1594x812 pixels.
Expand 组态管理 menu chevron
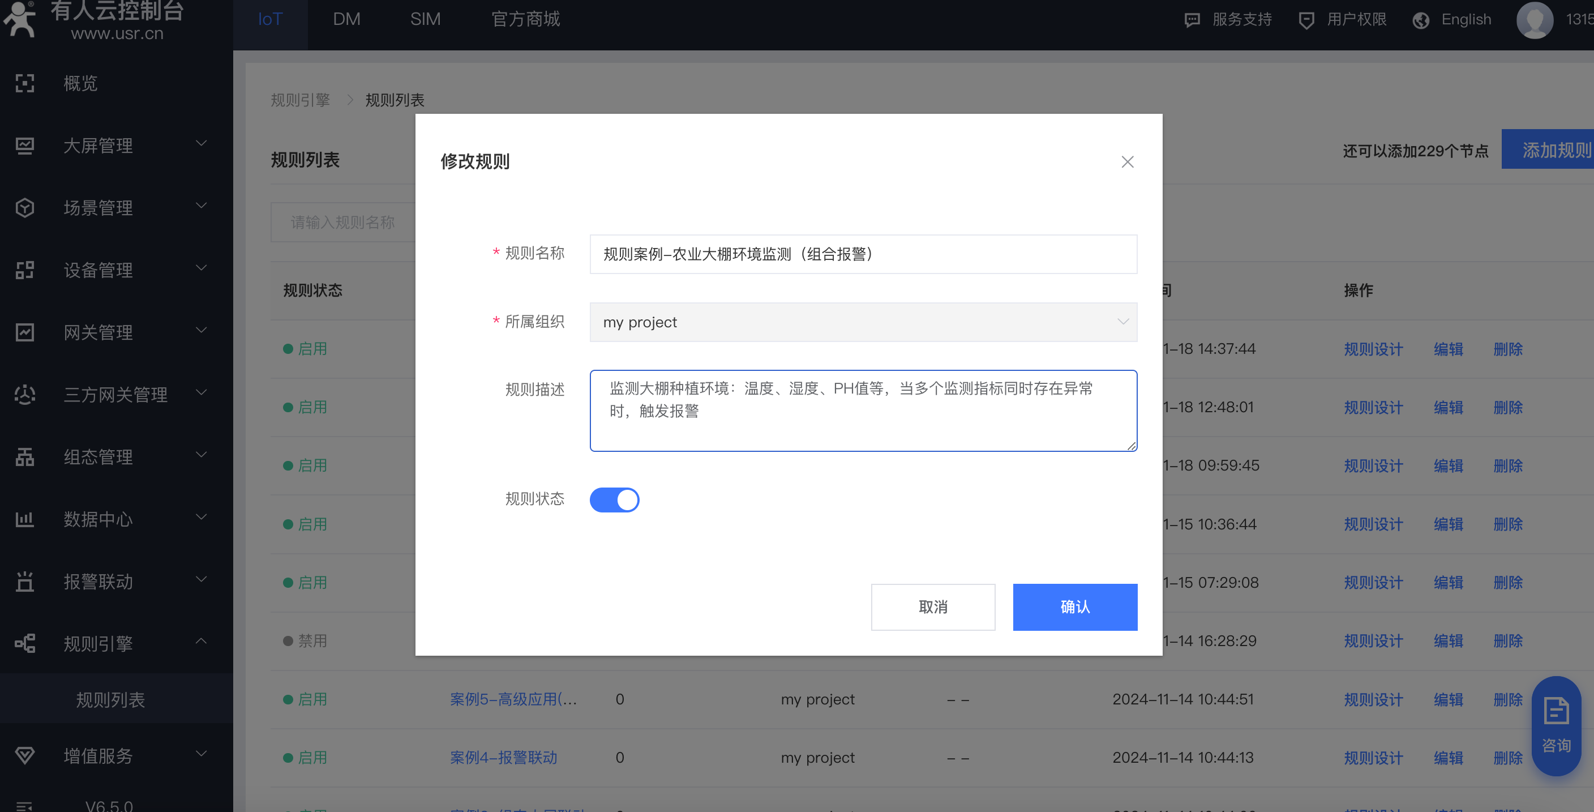point(201,455)
